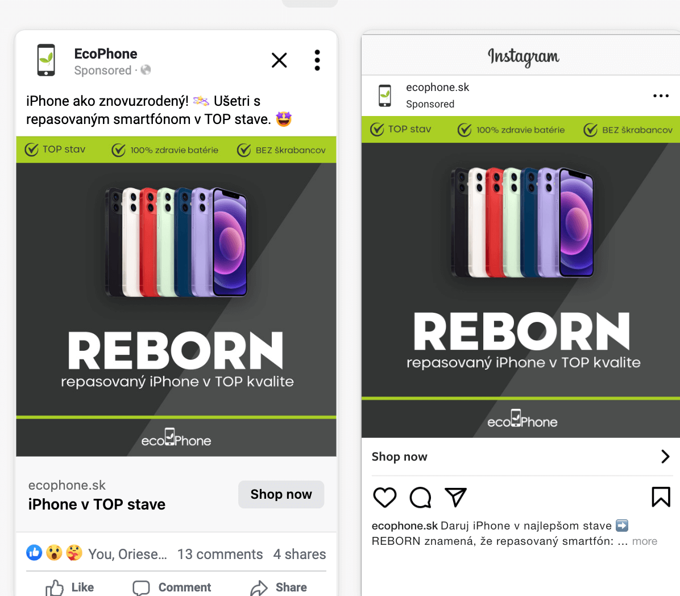This screenshot has height=596, width=680.
Task: Open Instagram comment bubble icon
Action: (x=421, y=498)
